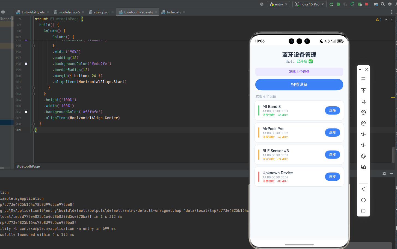This screenshot has width=397, height=249.
Task: Open the nova 15 Pro device dropdown
Action: click(x=309, y=4)
